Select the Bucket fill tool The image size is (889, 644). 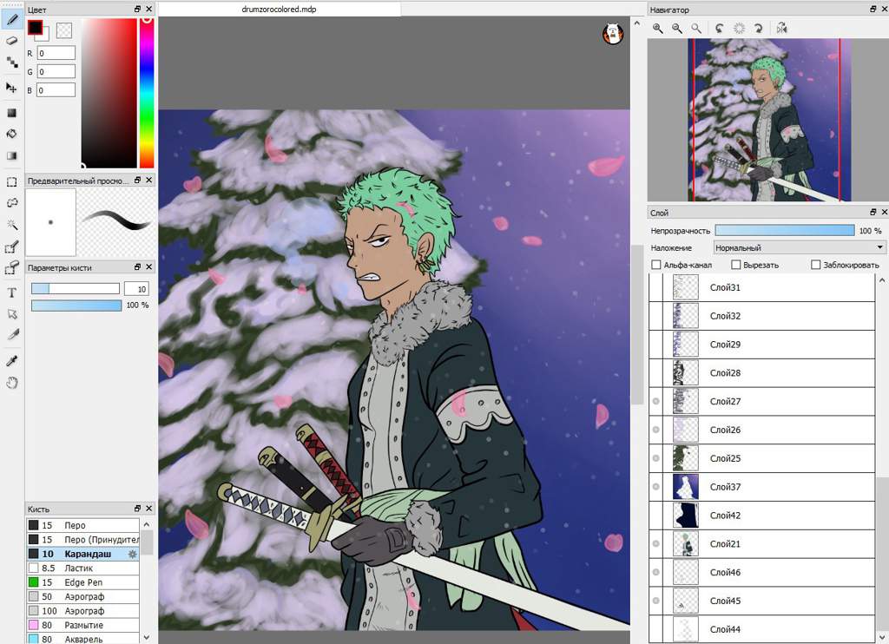coord(12,134)
